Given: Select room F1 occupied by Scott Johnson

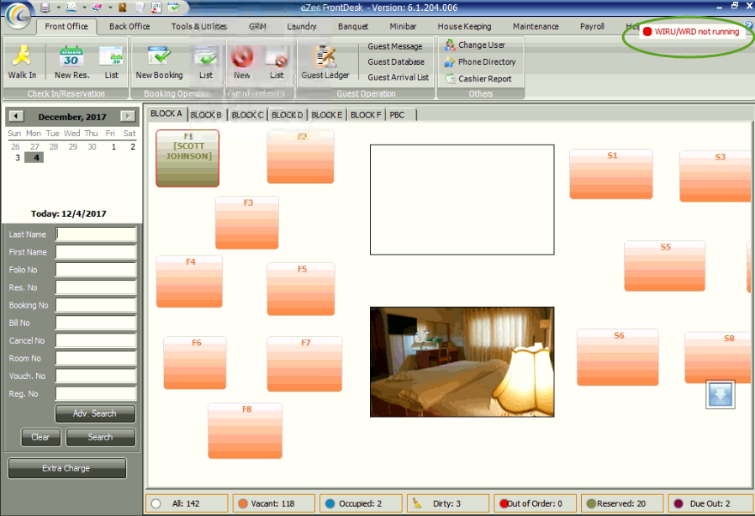Looking at the screenshot, I should pyautogui.click(x=187, y=158).
